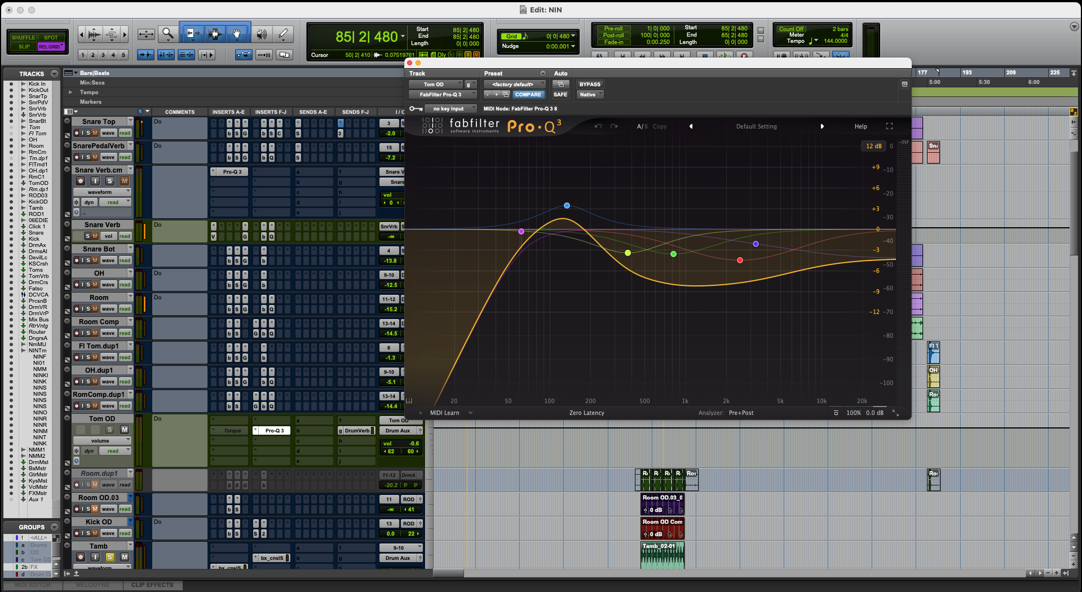Image resolution: width=1082 pixels, height=592 pixels.
Task: Solo the Tamb track
Action: 110,557
